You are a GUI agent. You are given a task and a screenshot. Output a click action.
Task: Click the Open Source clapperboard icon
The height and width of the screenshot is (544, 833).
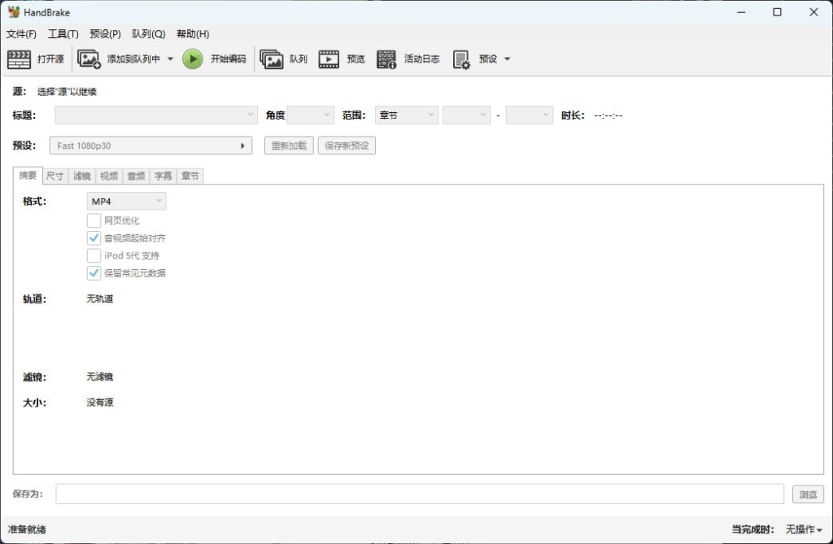(19, 59)
